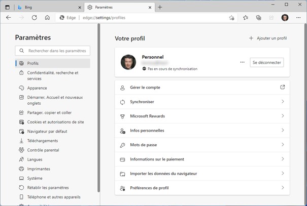Click Ajouter un profil
This screenshot has width=307, height=206.
click(268, 38)
